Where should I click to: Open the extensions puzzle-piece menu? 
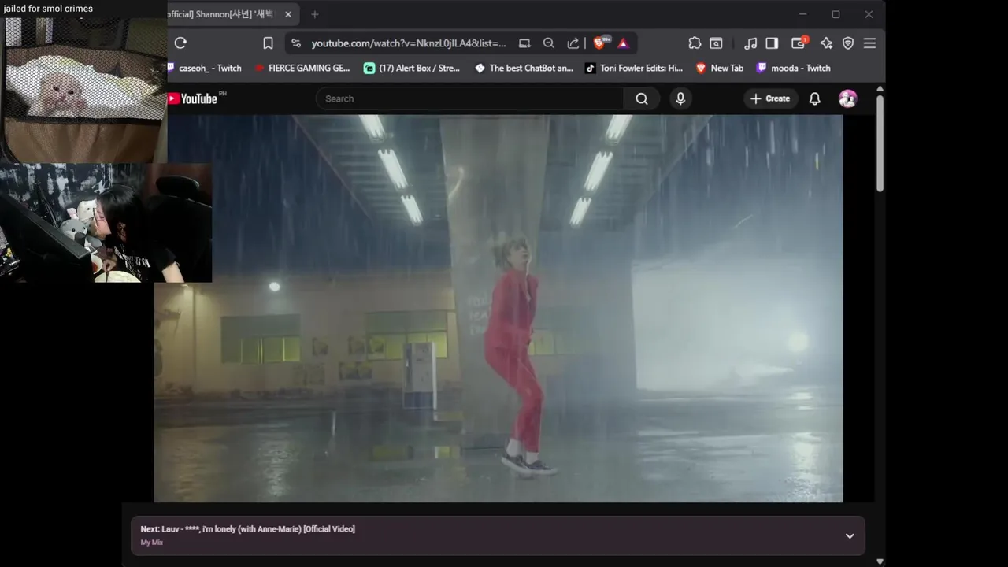pos(695,43)
